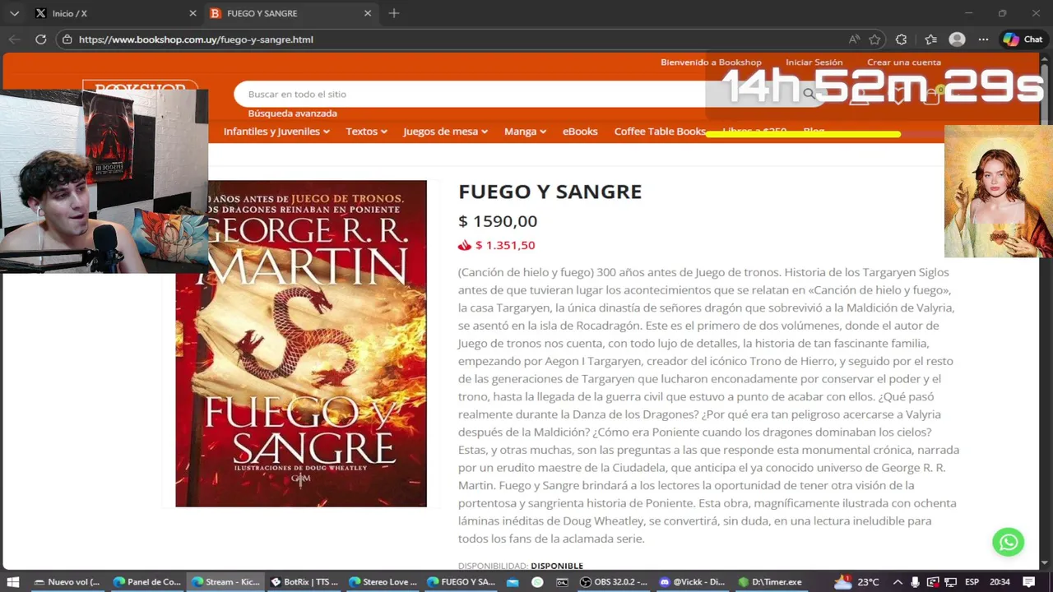The width and height of the screenshot is (1053, 592).
Task: Show hidden tray icons chevron
Action: 898,582
